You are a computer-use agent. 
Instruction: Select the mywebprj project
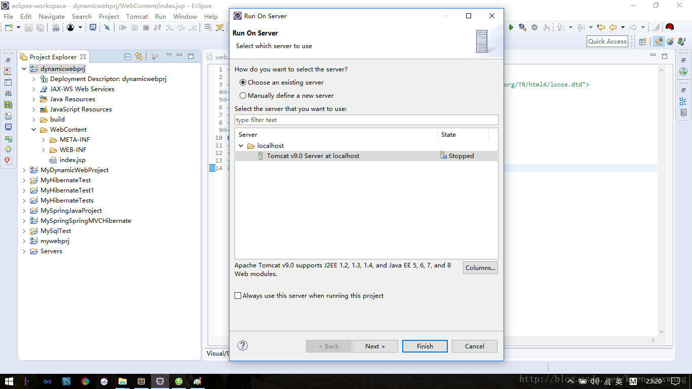click(x=55, y=241)
